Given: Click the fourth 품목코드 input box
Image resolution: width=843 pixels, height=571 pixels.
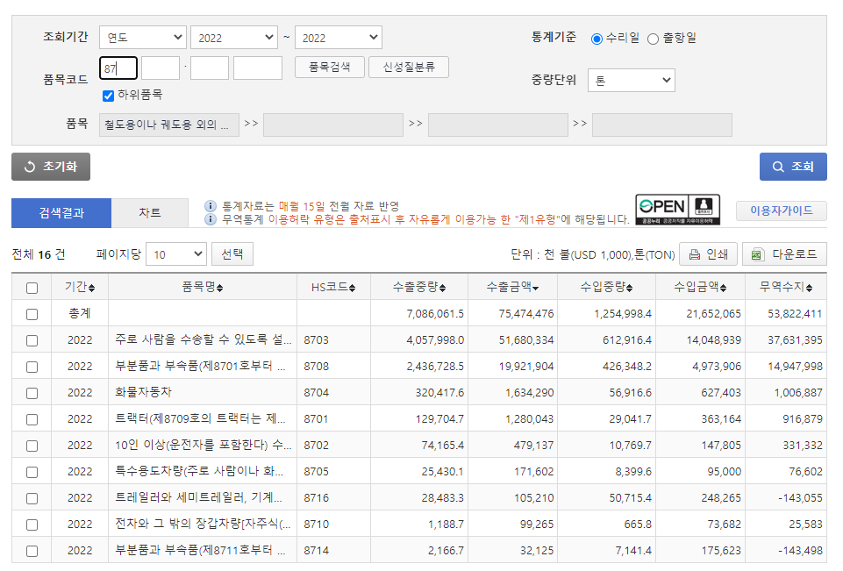Looking at the screenshot, I should (x=258, y=68).
